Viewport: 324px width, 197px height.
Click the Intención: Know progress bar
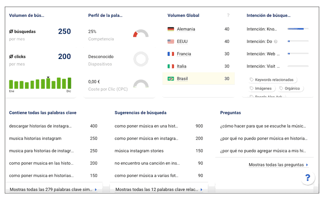pos(298,29)
